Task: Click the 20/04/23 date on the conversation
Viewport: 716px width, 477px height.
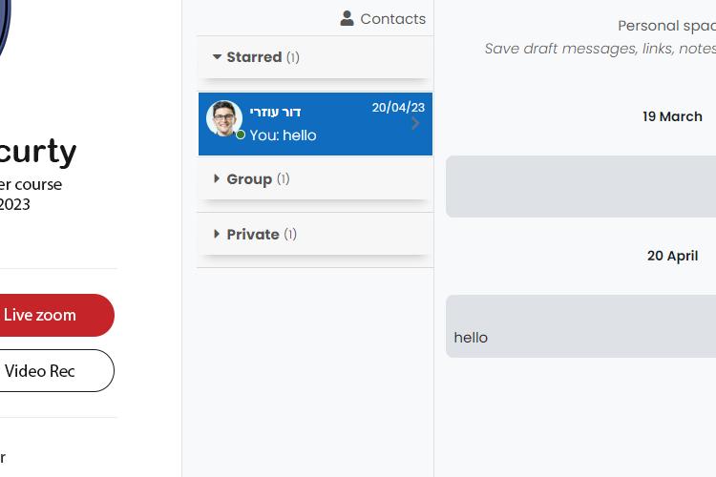Action: [x=398, y=107]
